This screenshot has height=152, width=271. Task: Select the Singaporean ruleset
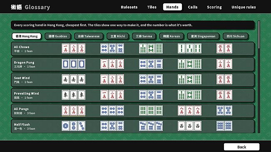[x=203, y=36]
